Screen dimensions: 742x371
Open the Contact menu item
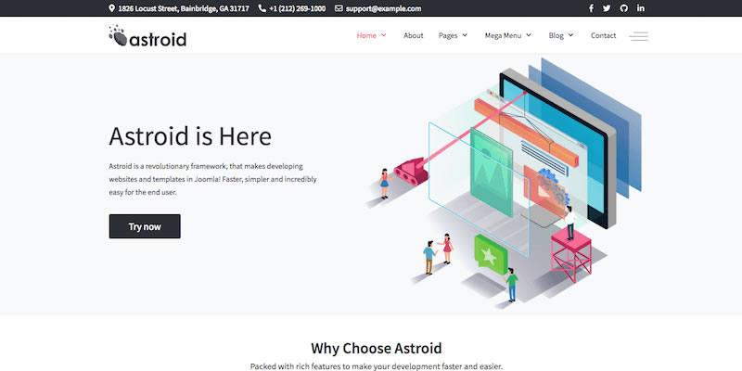603,35
